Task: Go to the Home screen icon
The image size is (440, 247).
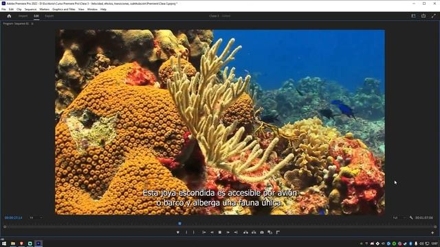Action: pyautogui.click(x=9, y=16)
